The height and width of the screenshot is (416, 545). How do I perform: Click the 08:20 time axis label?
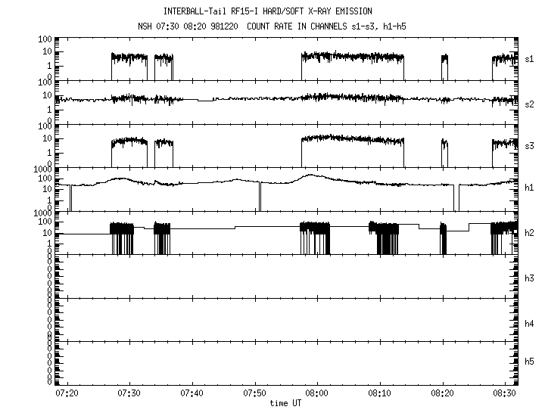pos(443,394)
